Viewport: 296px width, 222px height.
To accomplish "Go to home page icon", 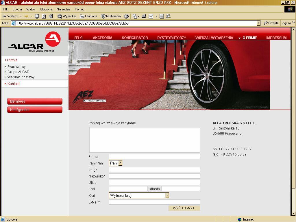I will tap(51, 16).
